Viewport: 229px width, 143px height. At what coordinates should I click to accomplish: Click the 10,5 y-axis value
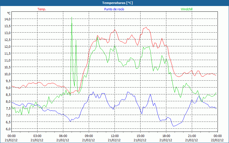[7, 67]
